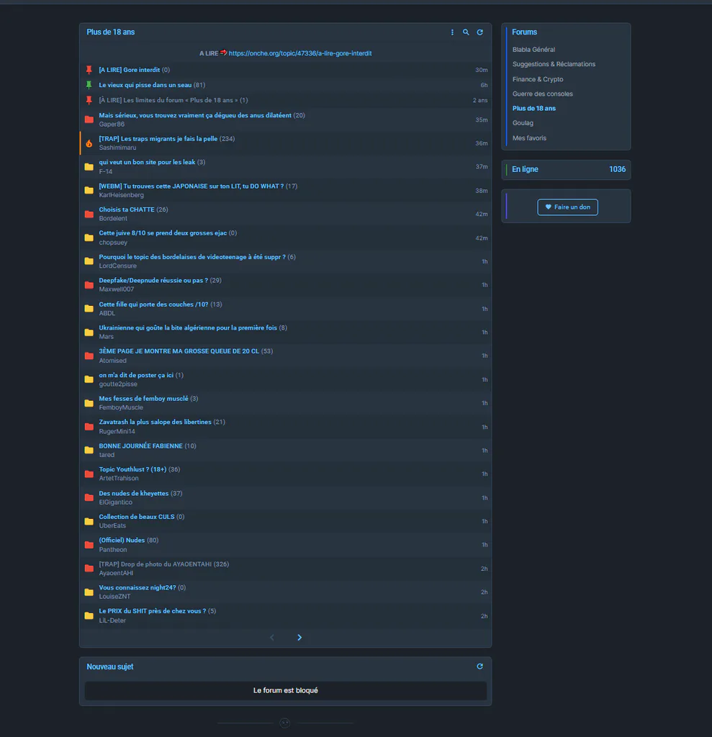
Task: Click the smiley icon at the page bottom
Action: tap(285, 723)
